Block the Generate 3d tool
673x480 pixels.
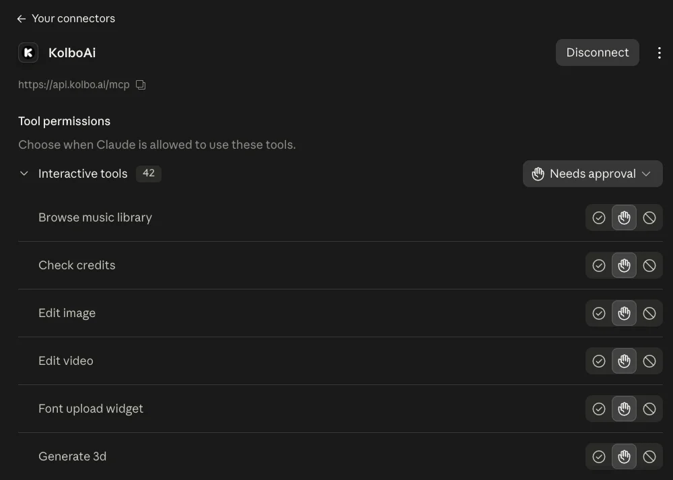[x=649, y=457]
